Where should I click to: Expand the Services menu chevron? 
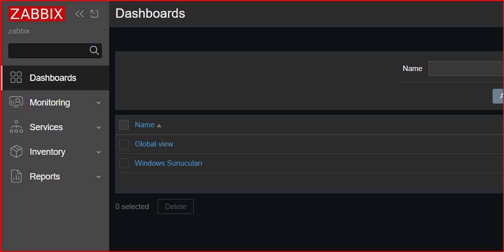(x=99, y=127)
